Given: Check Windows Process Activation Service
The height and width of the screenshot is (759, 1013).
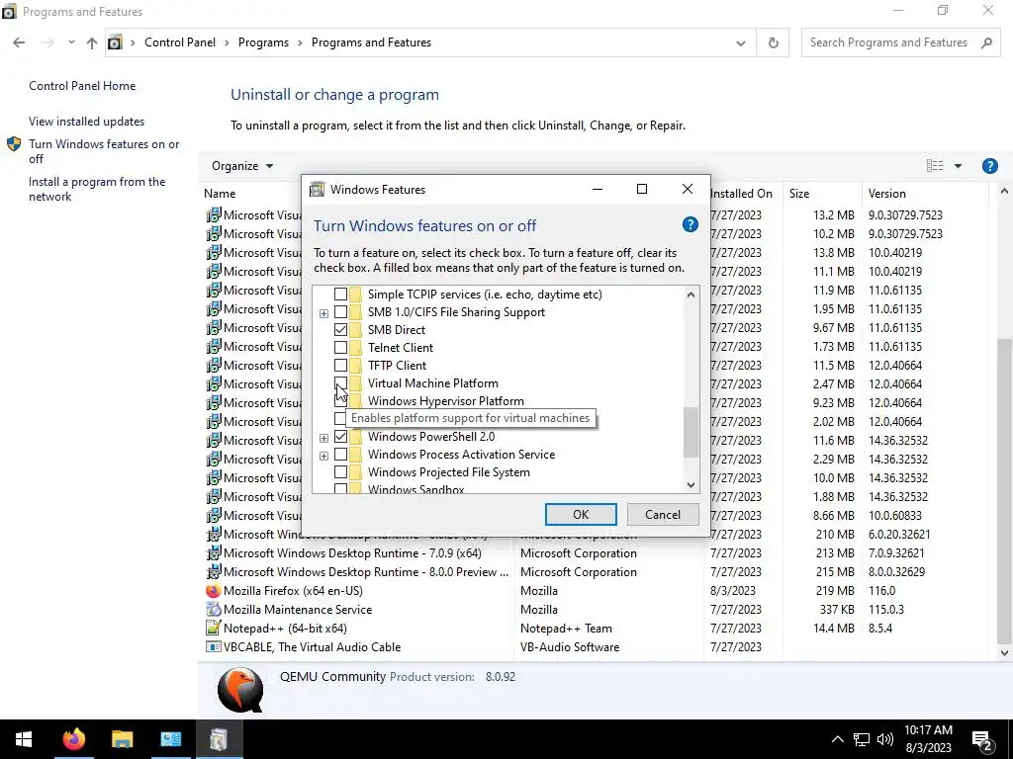Looking at the screenshot, I should [x=340, y=455].
